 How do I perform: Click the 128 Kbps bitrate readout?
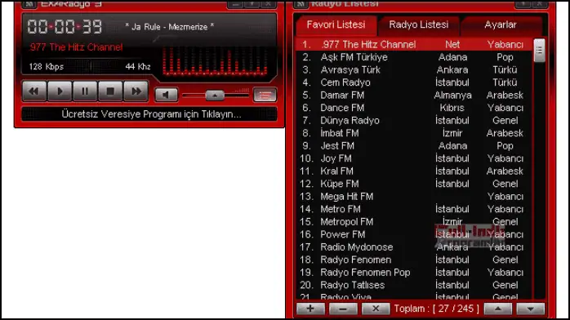point(47,66)
